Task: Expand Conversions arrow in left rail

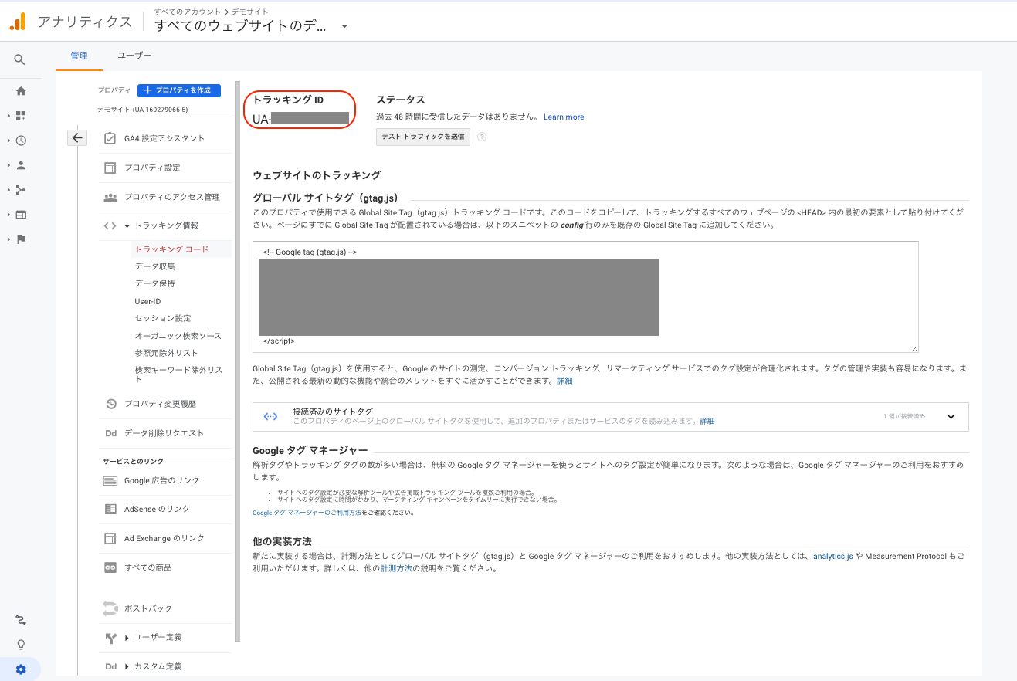Action: click(8, 239)
